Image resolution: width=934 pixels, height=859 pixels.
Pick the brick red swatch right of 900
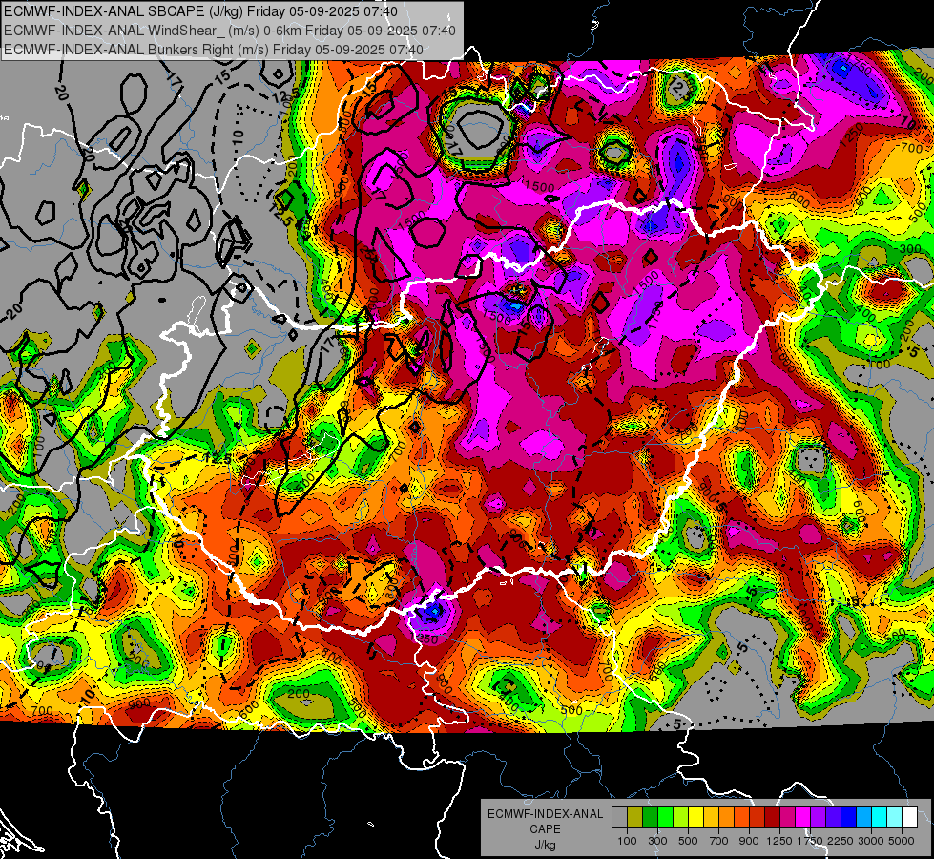click(758, 816)
